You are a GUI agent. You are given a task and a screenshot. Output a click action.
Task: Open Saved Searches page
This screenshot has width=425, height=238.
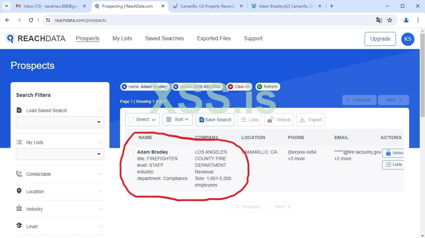[x=165, y=39]
